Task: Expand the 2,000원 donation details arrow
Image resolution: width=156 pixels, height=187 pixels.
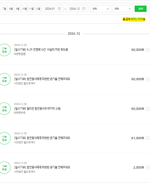Action: [x=148, y=168]
